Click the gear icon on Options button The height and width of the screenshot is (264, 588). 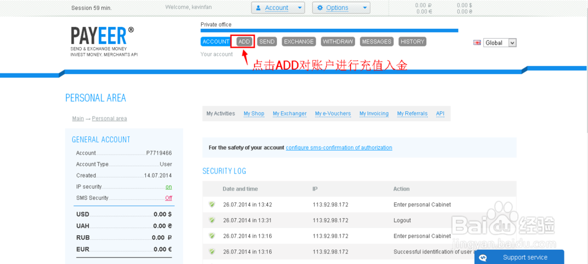tap(319, 8)
